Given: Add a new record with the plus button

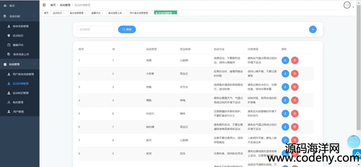Looking at the screenshot, I should click(x=313, y=30).
